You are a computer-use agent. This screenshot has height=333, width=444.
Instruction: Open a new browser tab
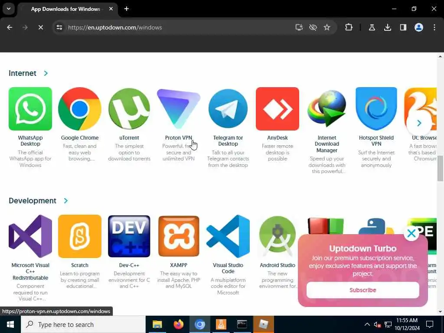[127, 9]
